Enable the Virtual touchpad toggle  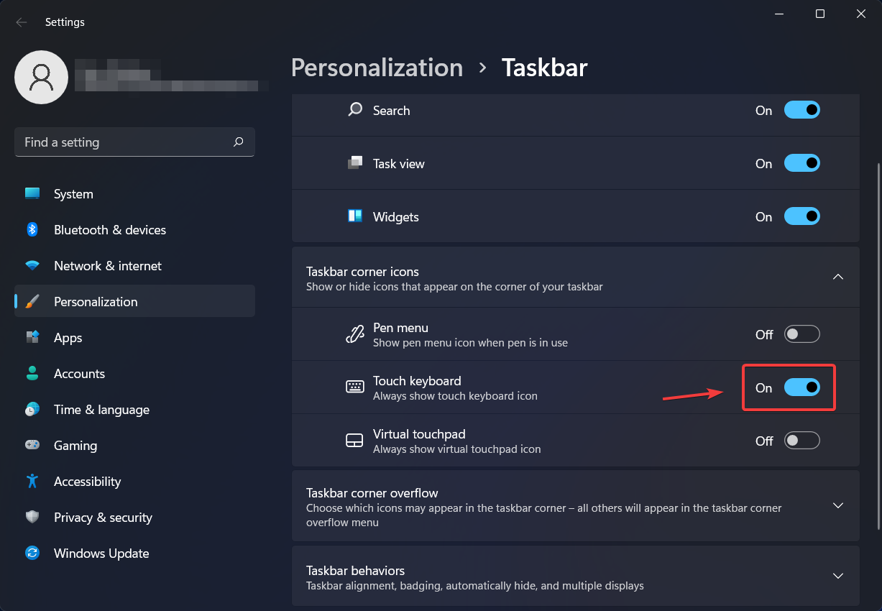(801, 441)
